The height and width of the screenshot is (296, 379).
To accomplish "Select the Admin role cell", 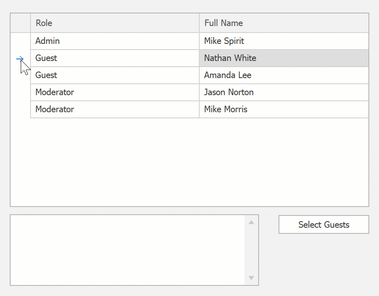I will (x=115, y=41).
